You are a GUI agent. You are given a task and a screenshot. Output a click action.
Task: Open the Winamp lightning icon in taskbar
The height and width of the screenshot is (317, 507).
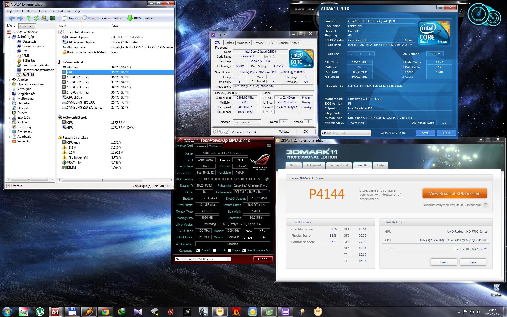point(89,312)
